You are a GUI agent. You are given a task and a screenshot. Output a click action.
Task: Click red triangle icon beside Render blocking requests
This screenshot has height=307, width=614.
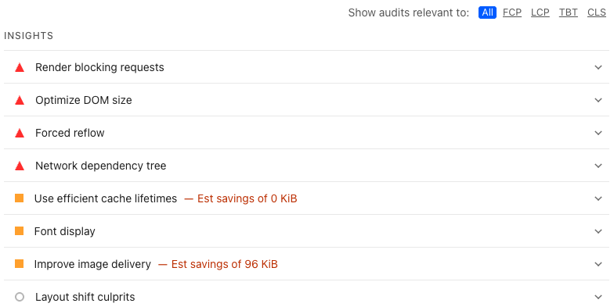click(20, 67)
